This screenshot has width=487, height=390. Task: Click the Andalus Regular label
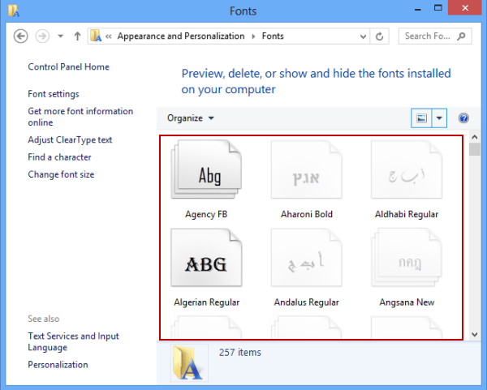[x=307, y=302]
